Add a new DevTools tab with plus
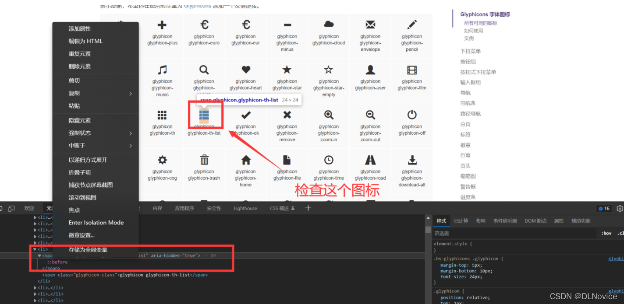Image resolution: width=624 pixels, height=304 pixels. [308, 208]
